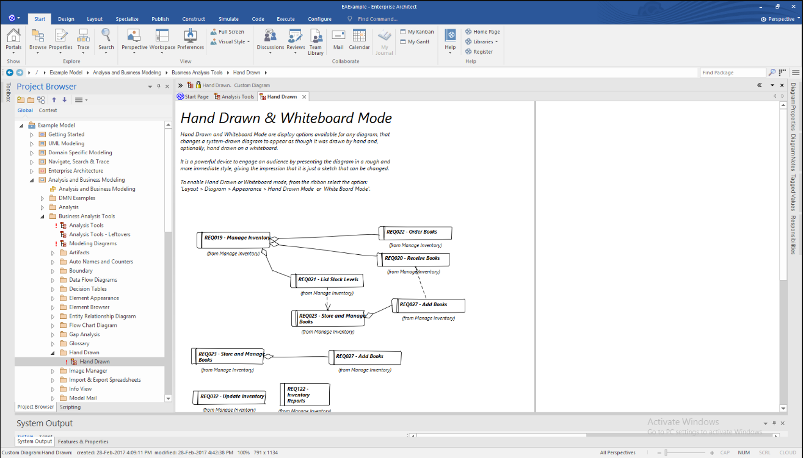
Task: Select the Flow Chart Diagram folder
Action: coord(93,325)
